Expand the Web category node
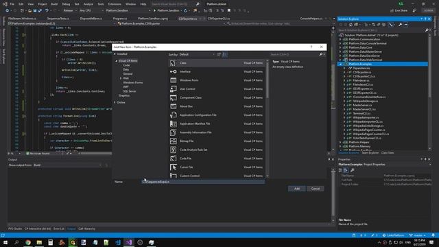This screenshot has width=439, height=247. (121, 78)
